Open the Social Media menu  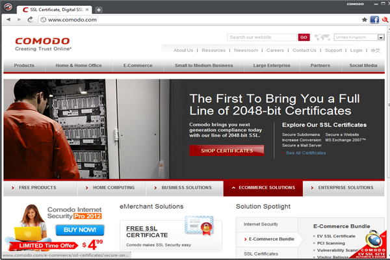pos(363,66)
